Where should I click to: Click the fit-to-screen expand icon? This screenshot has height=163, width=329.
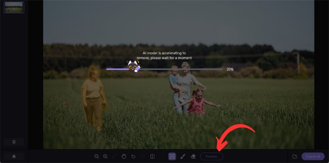coord(114,156)
